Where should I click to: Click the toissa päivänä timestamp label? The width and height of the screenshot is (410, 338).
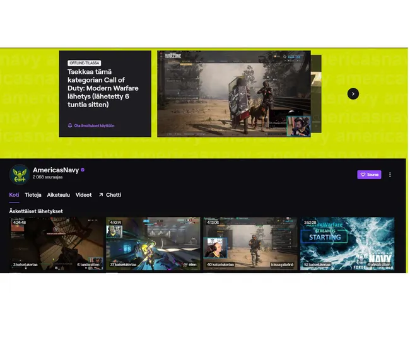(282, 265)
